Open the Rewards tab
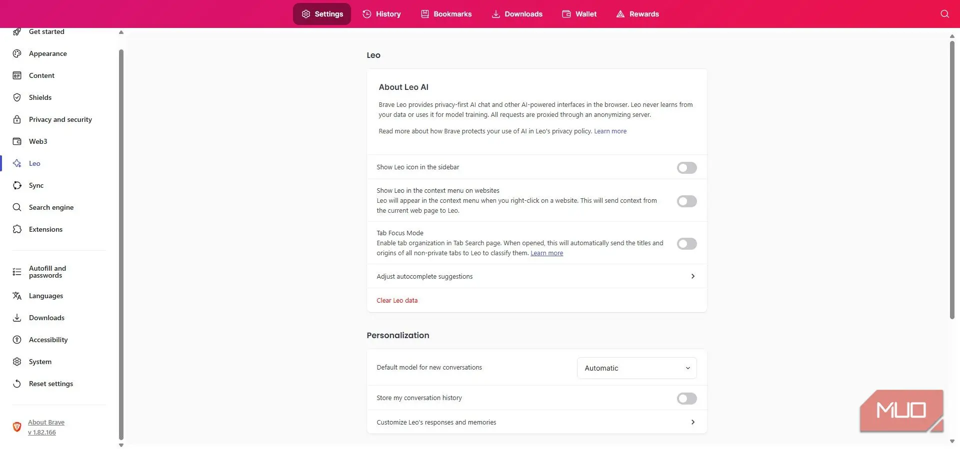Viewport: 960px width, 449px height. tap(637, 14)
